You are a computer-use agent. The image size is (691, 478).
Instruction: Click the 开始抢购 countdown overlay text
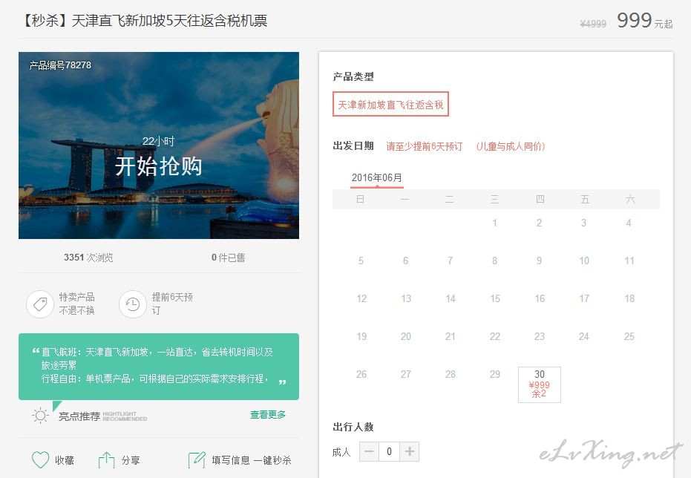click(x=159, y=166)
